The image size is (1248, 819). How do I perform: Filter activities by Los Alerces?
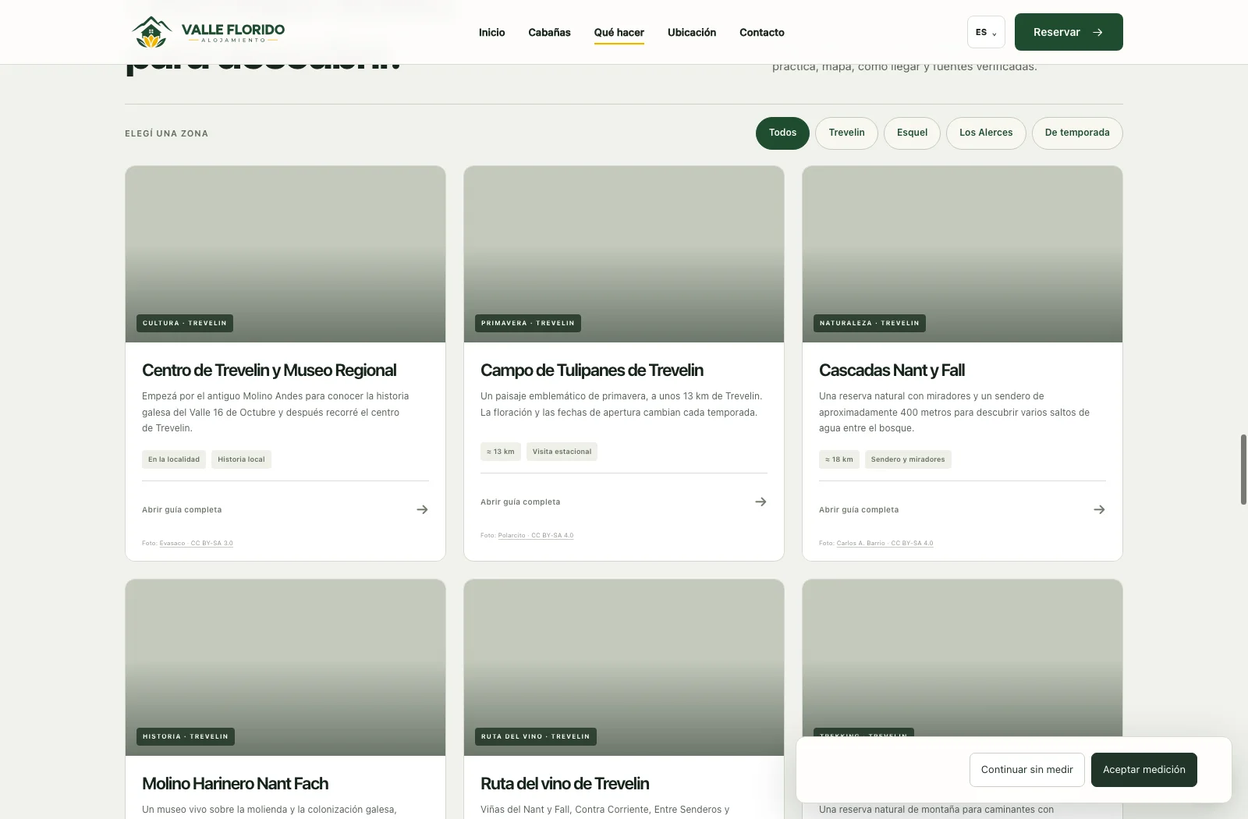(x=986, y=133)
